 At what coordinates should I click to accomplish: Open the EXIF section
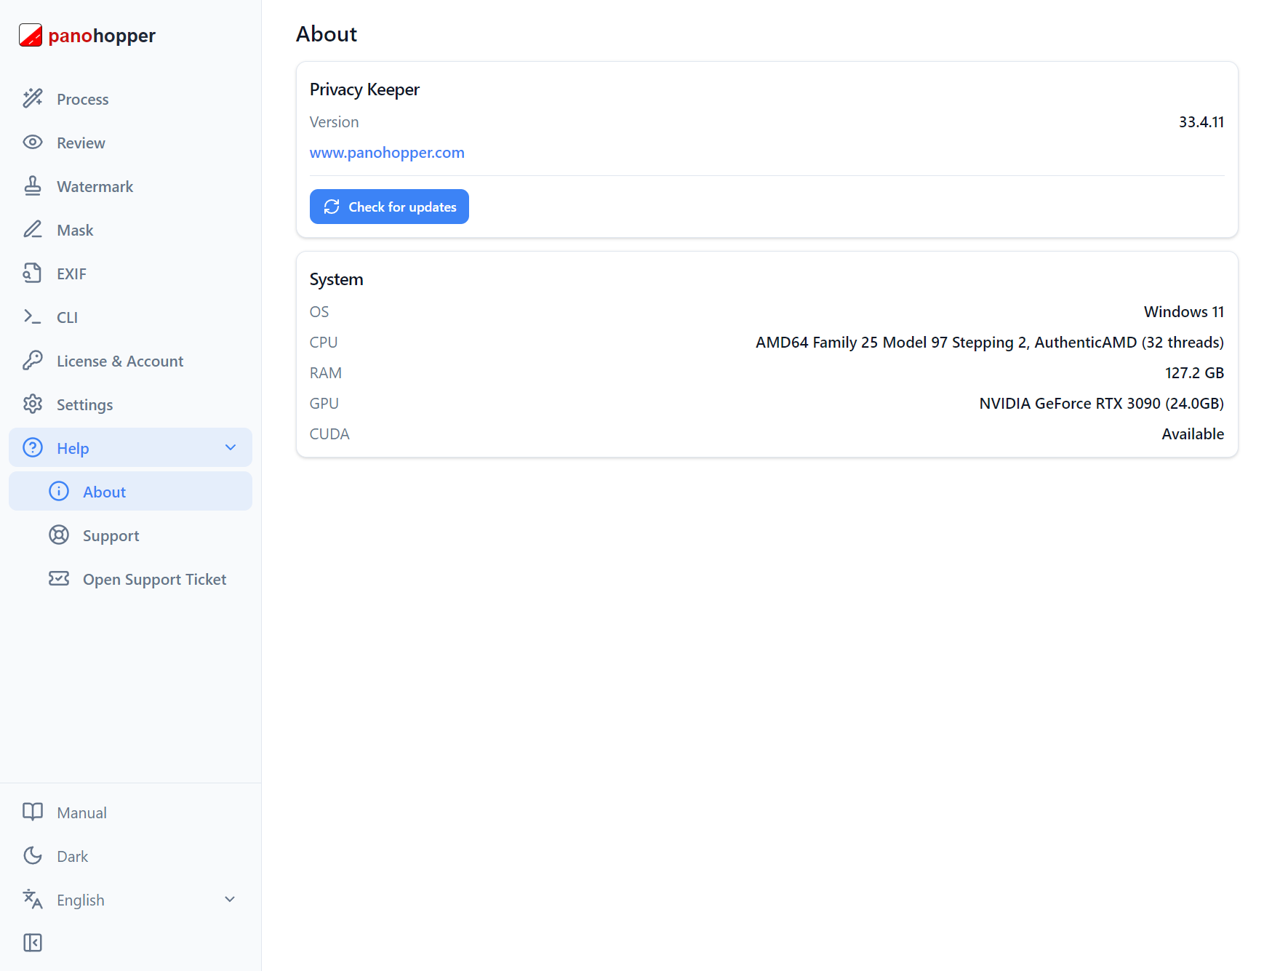tap(130, 273)
